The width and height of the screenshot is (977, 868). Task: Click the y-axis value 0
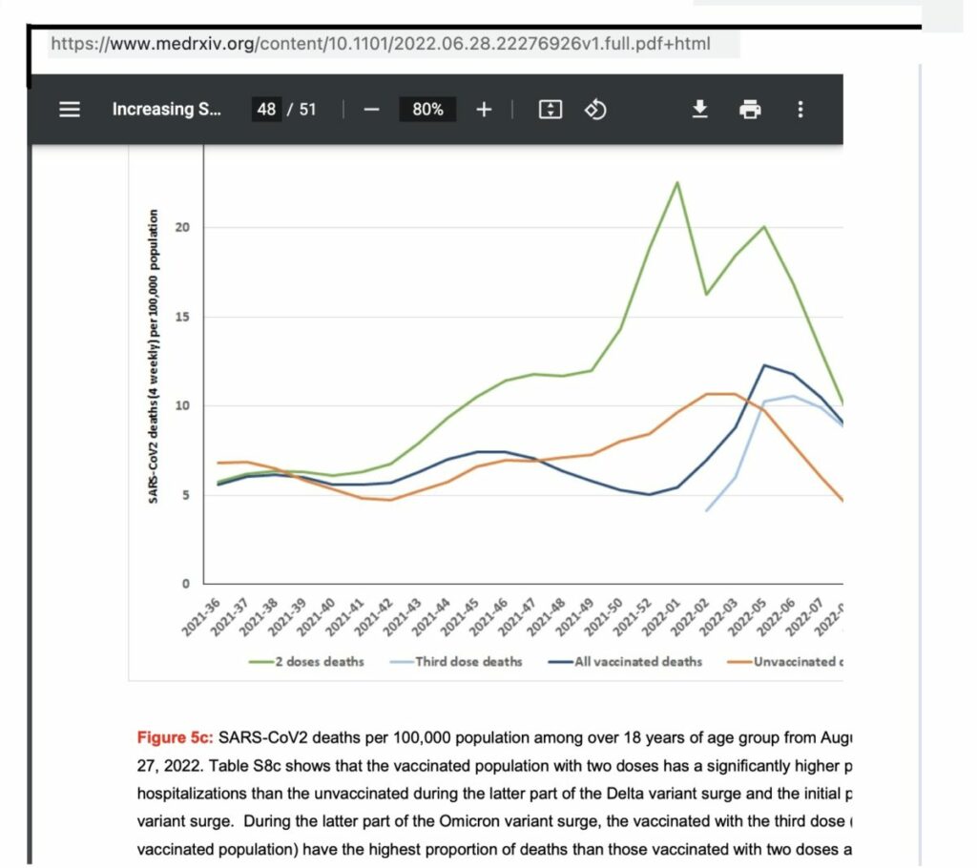click(186, 585)
